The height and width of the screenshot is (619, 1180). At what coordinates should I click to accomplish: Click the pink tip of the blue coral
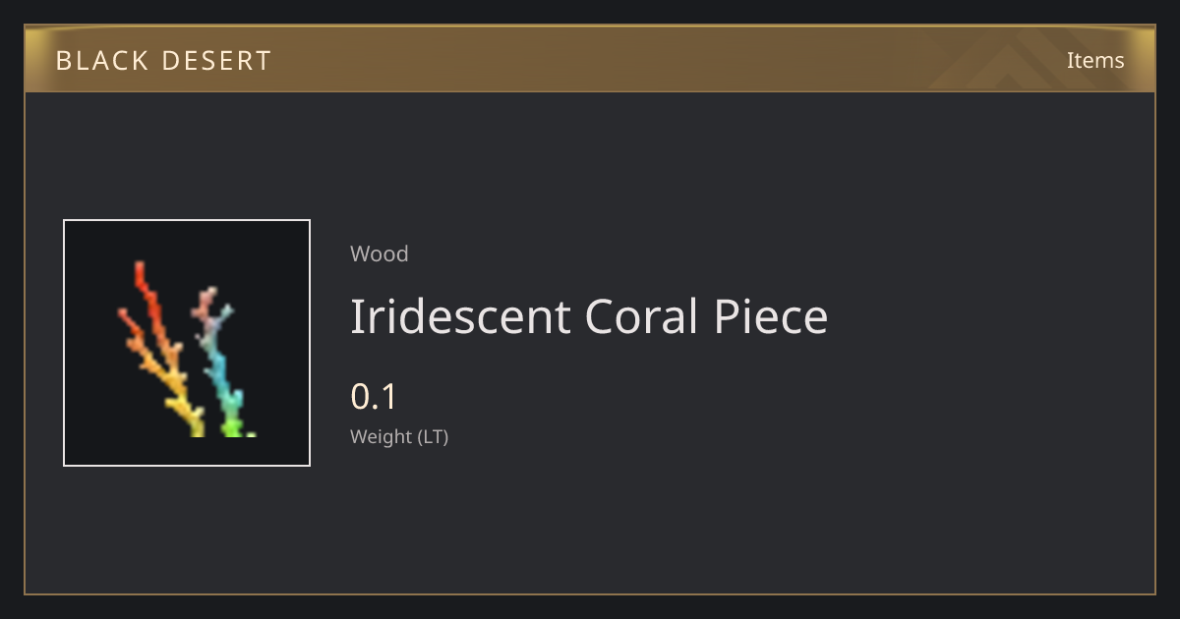point(206,301)
